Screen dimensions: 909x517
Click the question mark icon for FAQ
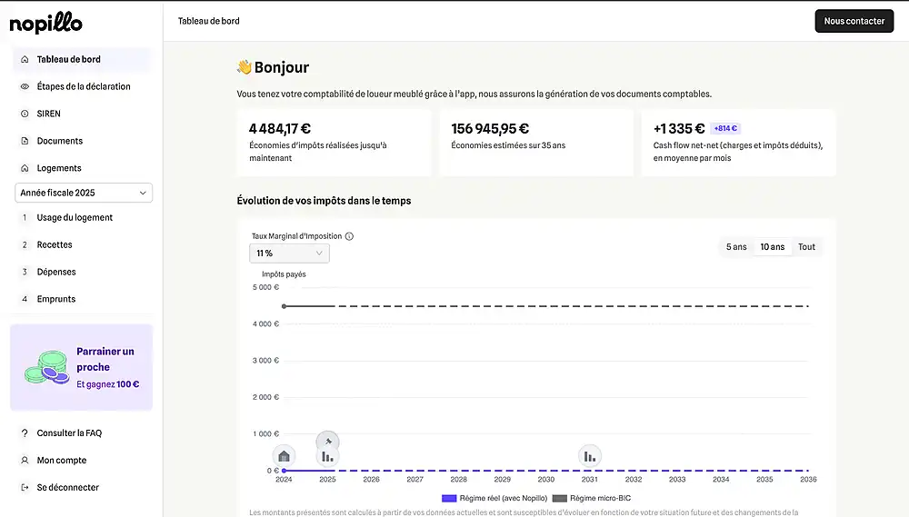[25, 433]
